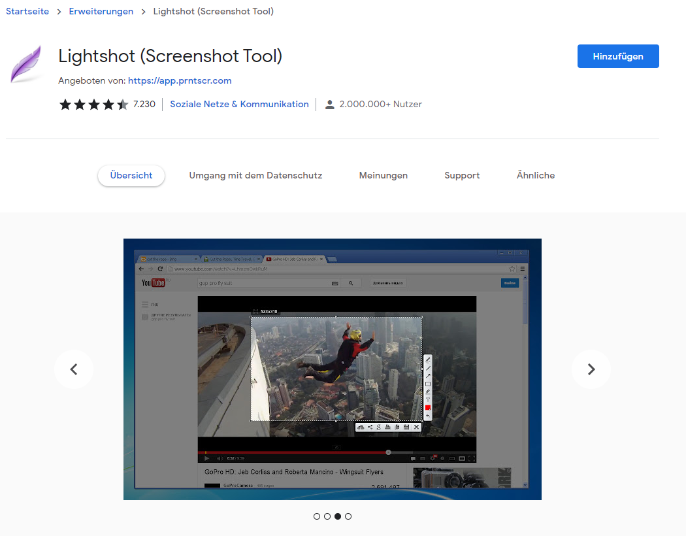Switch to the Support tab
Viewport: 686px width, 536px height.
pos(462,175)
